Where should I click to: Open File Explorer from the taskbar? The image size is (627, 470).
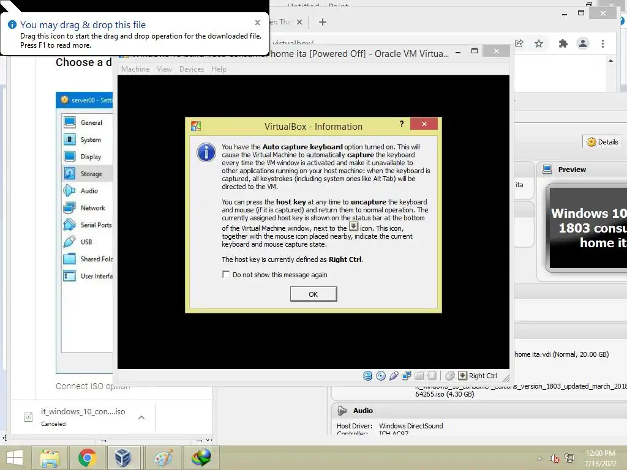(50, 458)
